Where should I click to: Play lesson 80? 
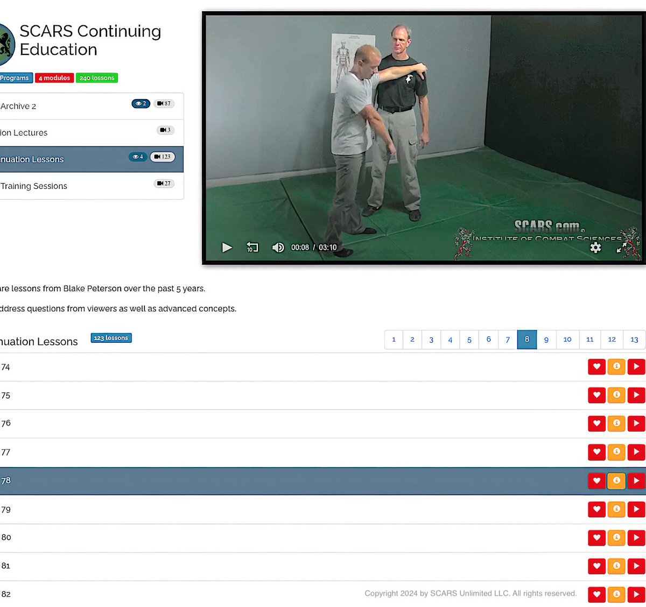tap(636, 537)
